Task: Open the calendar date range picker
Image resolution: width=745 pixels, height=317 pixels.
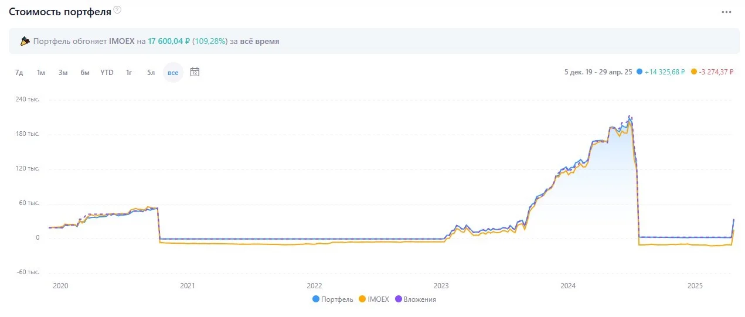Action: pos(195,72)
